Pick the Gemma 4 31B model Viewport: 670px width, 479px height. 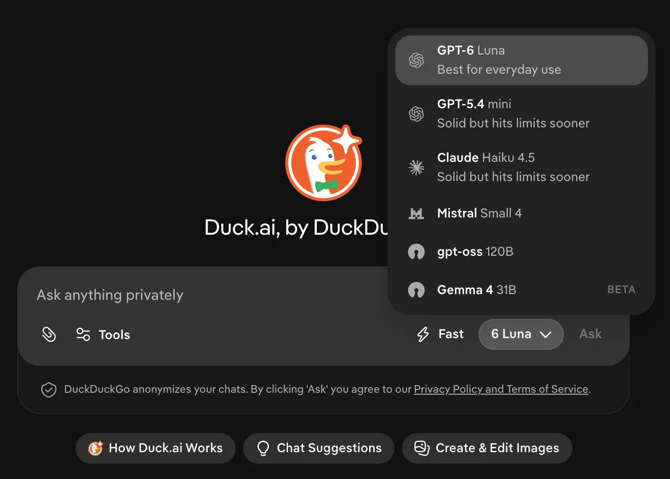tap(522, 290)
